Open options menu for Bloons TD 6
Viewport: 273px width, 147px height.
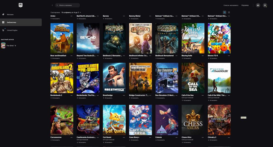(229, 56)
